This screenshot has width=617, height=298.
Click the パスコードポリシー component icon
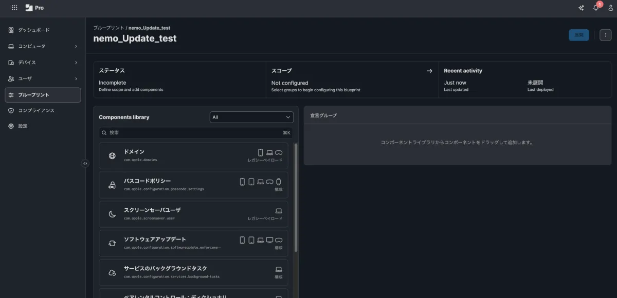(x=112, y=185)
